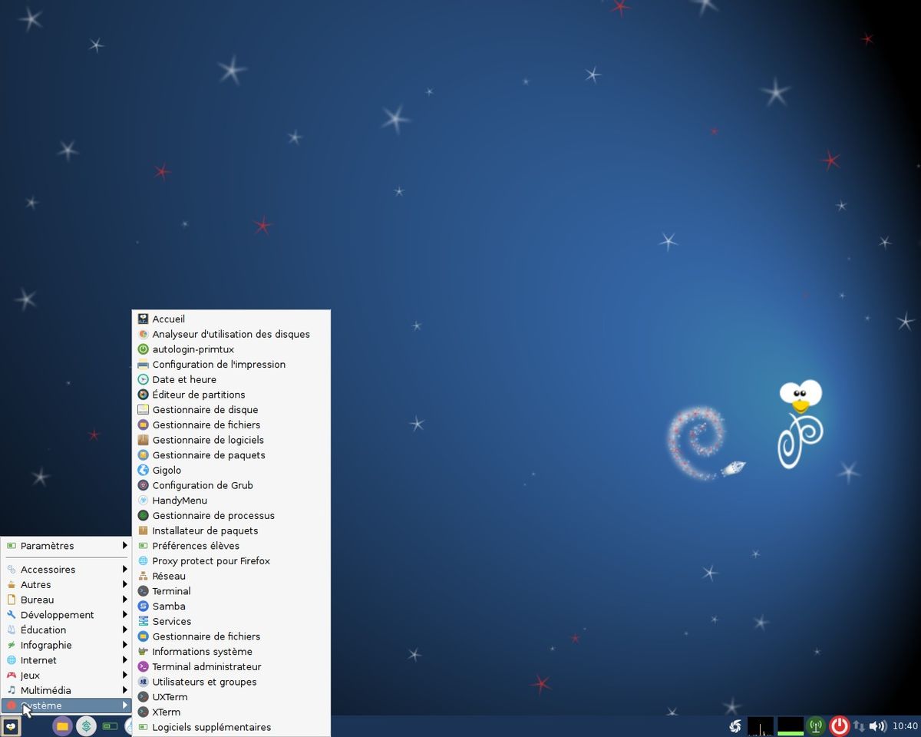Open Gestionnaire de paquets from the Système menu
This screenshot has height=737, width=921.
tap(209, 454)
